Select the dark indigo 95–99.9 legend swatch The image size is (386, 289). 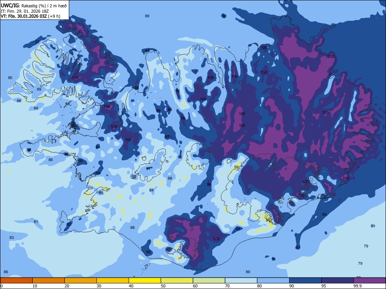pos(337,281)
